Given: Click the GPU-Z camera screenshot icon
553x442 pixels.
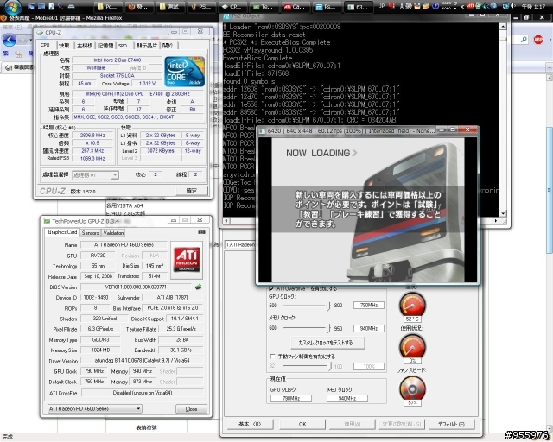Looking at the screenshot, I should pyautogui.click(x=201, y=232).
